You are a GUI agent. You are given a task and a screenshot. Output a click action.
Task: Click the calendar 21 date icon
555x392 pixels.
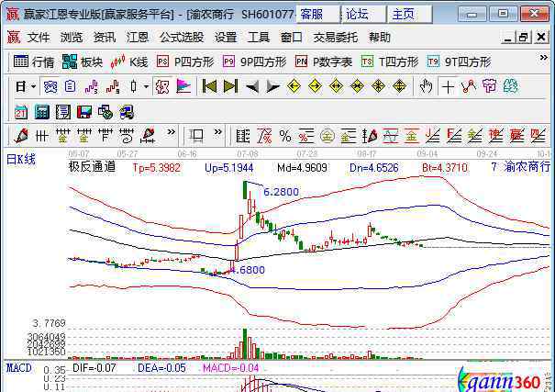20,112
